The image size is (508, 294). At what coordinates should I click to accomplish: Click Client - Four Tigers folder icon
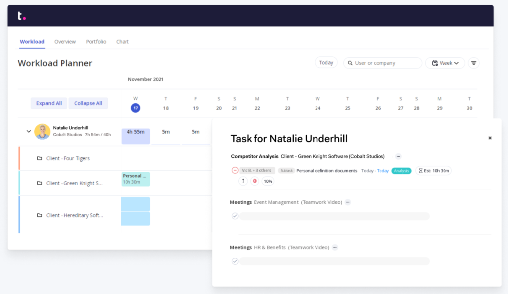click(40, 158)
